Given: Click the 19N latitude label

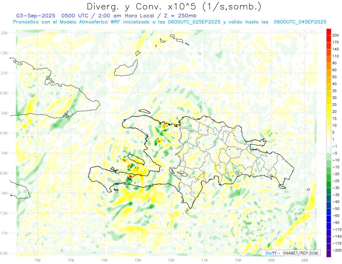Looking at the screenshot, I should click(4, 153).
